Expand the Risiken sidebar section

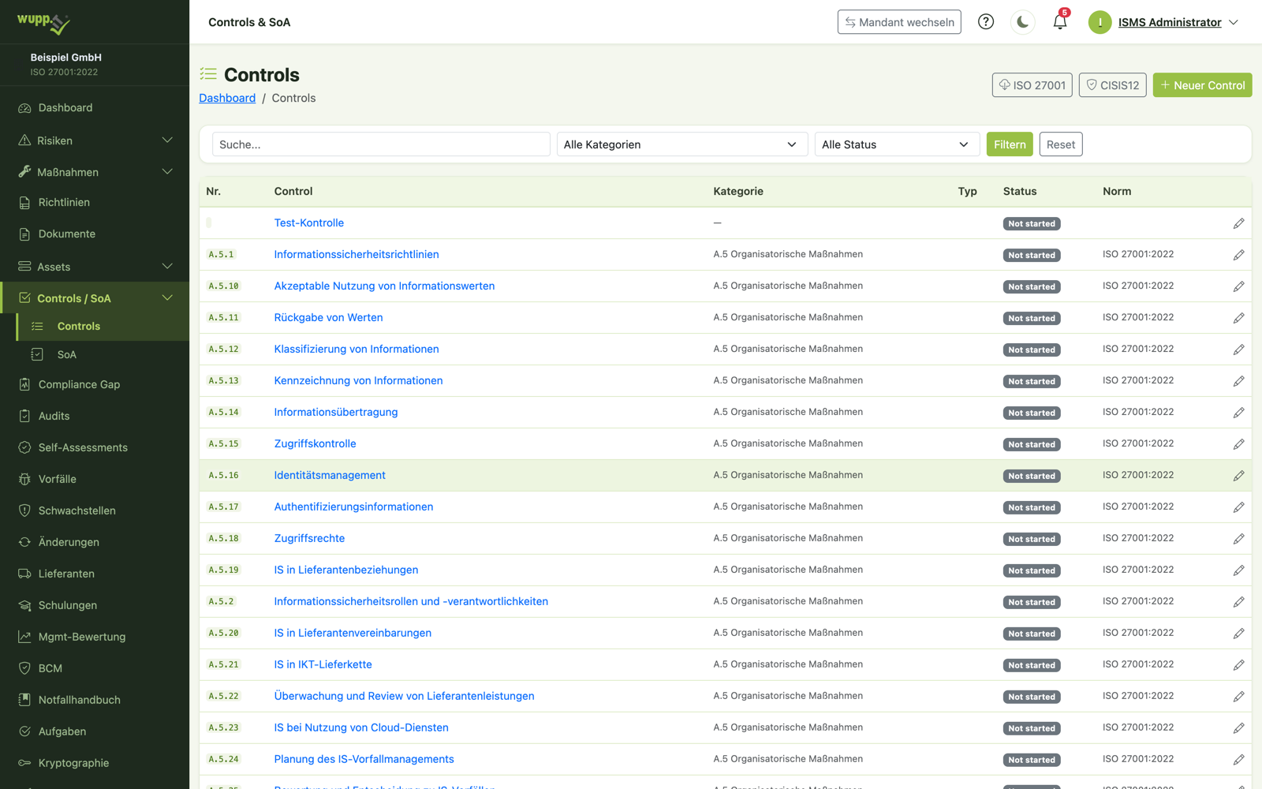click(95, 140)
